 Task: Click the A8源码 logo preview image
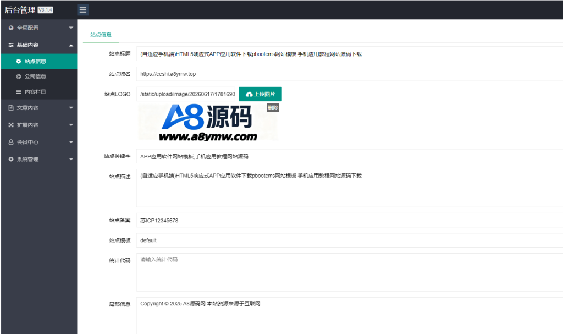point(208,122)
